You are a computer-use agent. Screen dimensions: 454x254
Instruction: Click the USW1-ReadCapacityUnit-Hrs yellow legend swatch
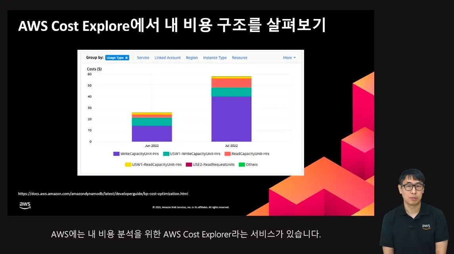tap(128, 165)
